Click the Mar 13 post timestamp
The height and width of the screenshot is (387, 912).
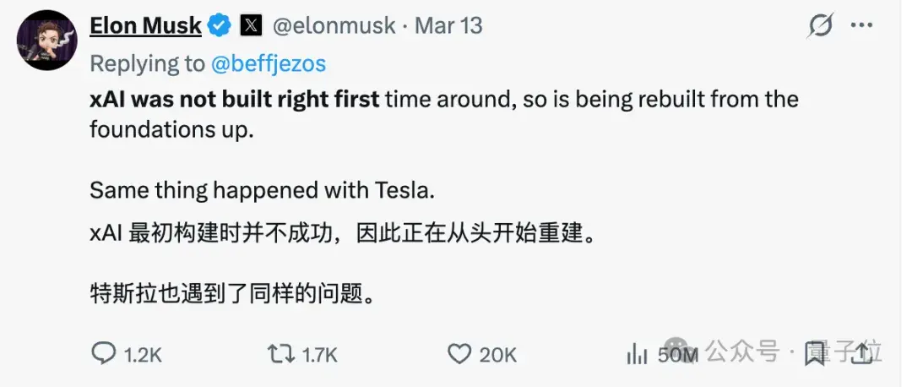pos(449,26)
